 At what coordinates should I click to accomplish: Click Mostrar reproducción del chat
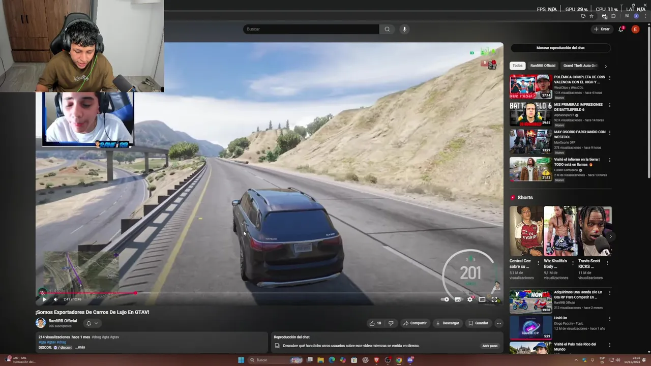click(560, 48)
